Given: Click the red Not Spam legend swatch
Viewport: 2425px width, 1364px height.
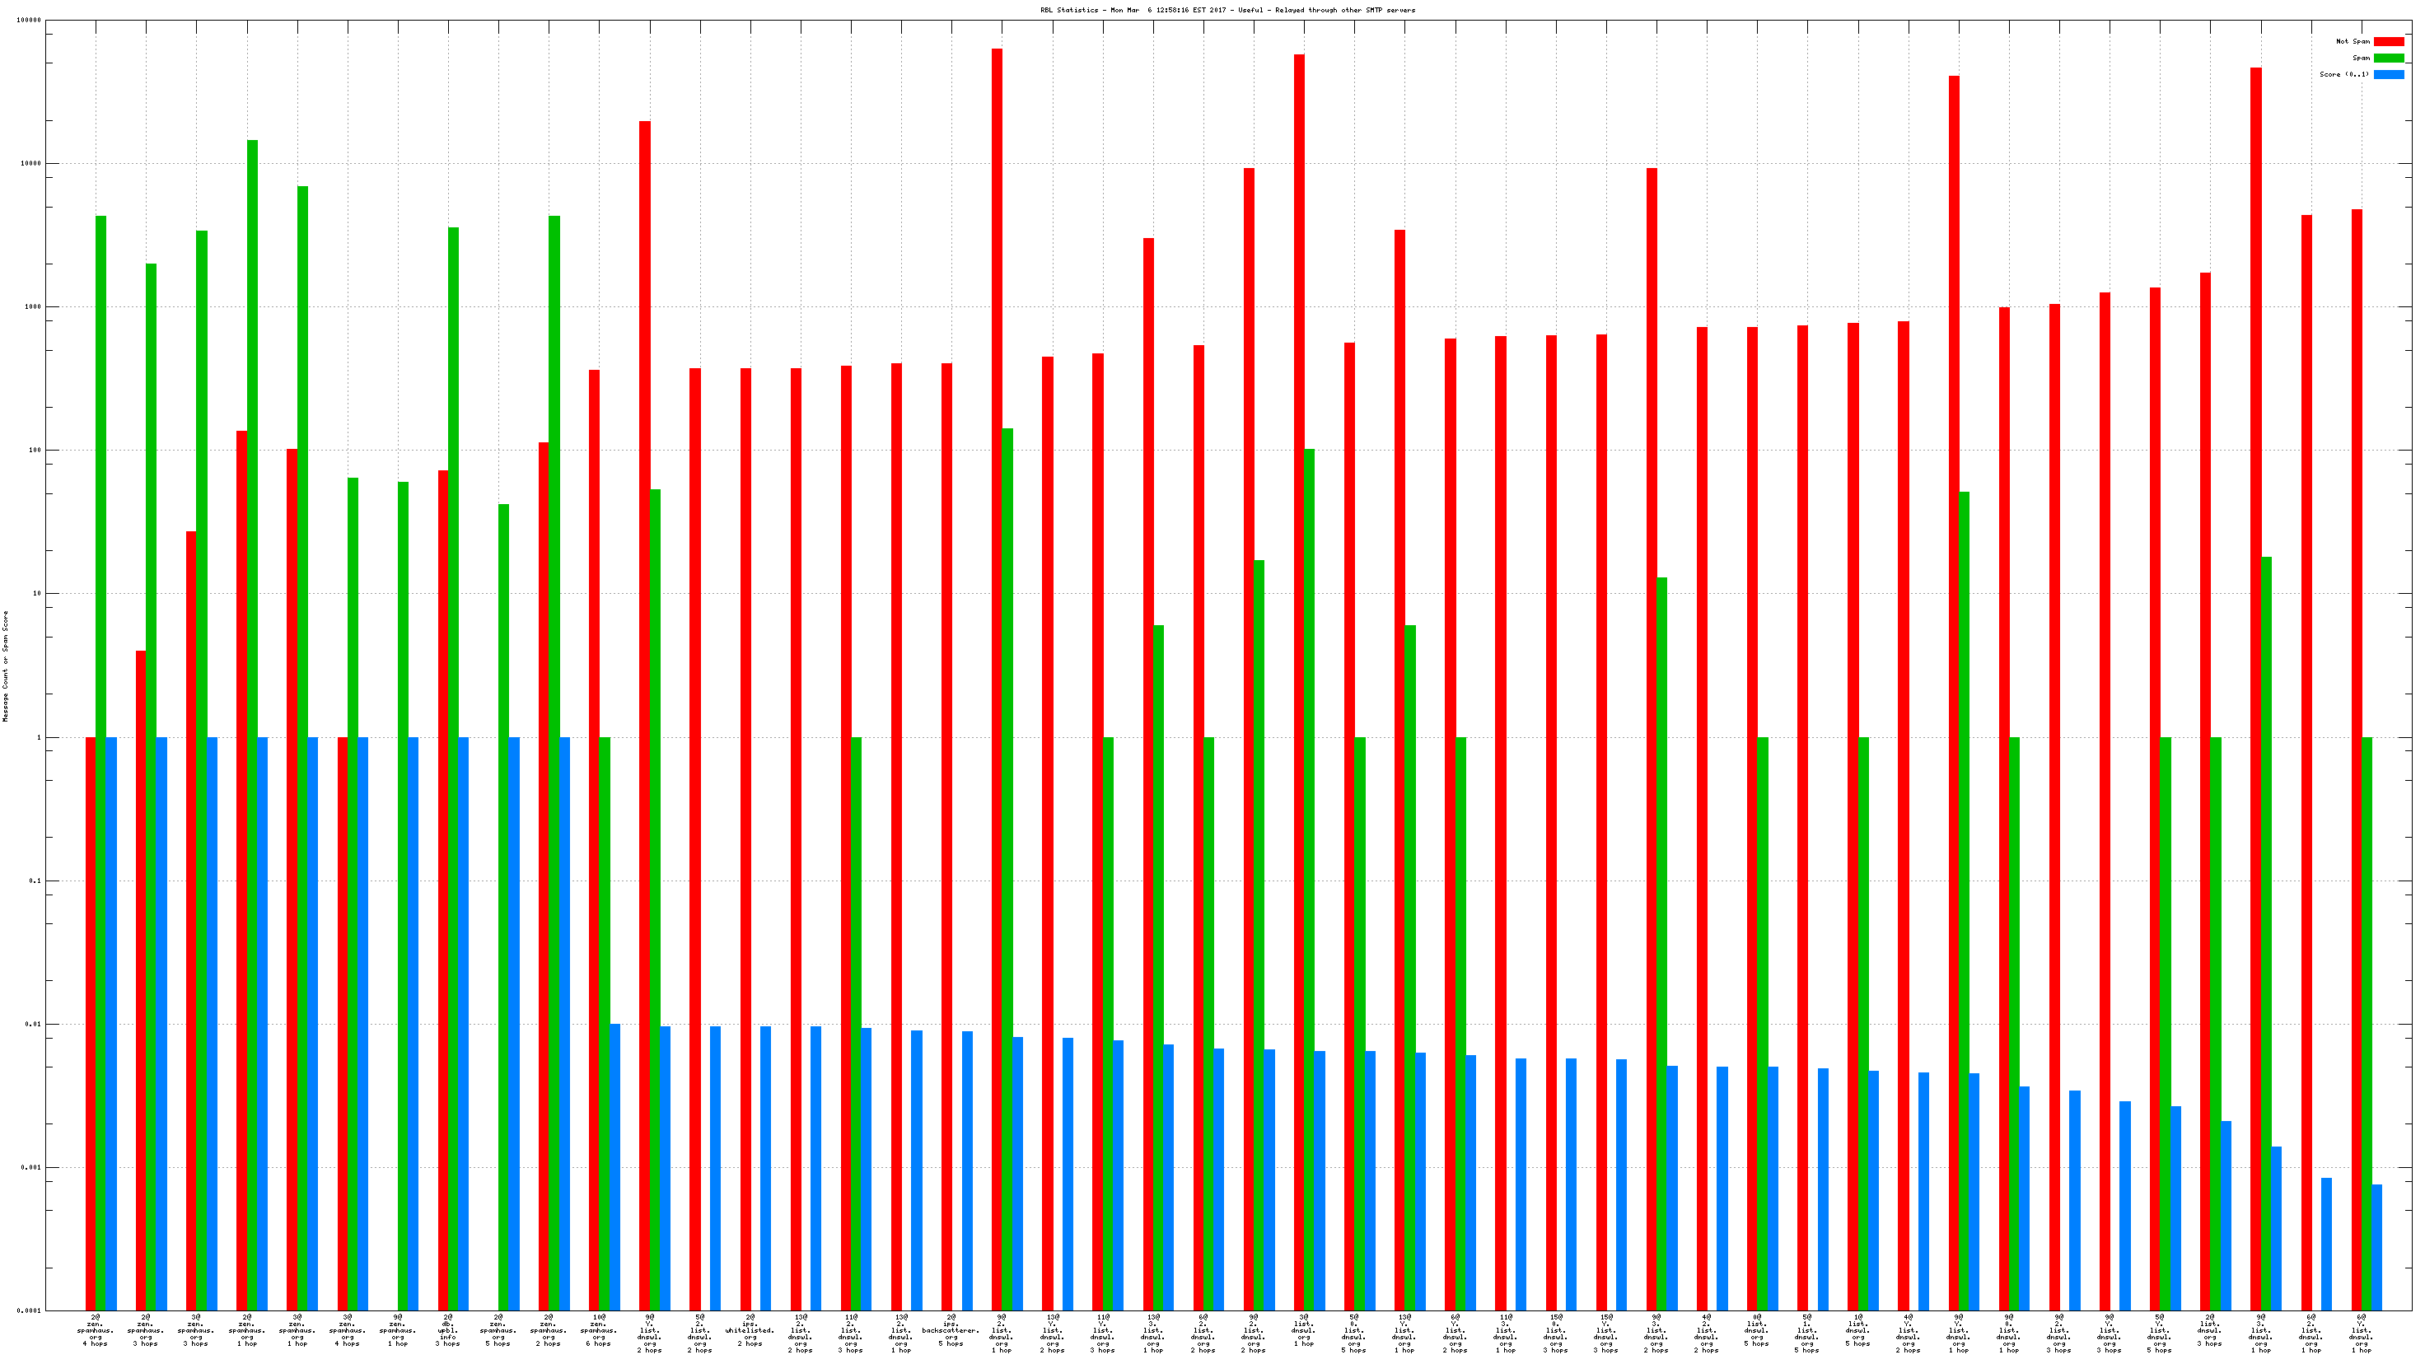Looking at the screenshot, I should coord(2388,41).
